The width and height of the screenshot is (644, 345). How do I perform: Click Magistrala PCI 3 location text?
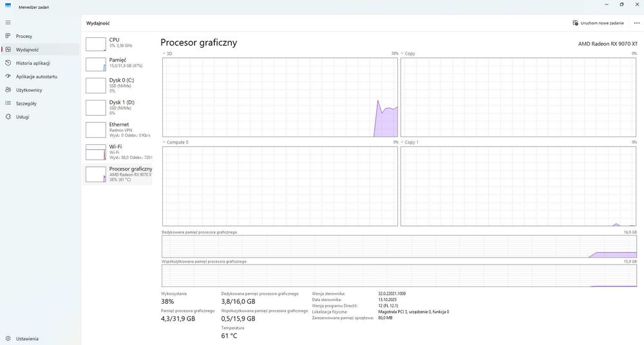[413, 312]
